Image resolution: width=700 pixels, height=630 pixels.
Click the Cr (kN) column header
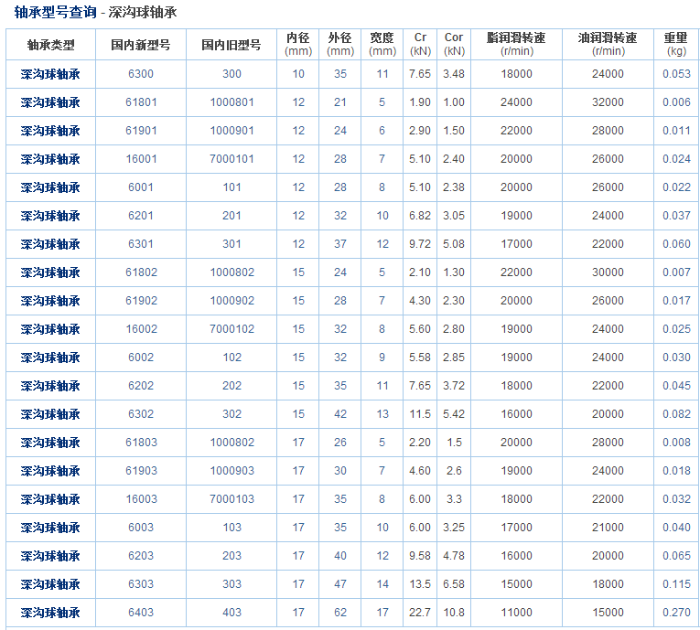tap(420, 44)
